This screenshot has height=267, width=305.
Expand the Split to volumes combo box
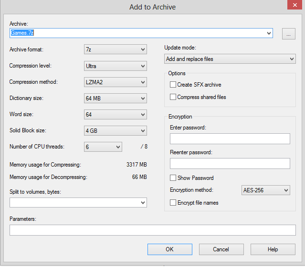tap(78, 203)
